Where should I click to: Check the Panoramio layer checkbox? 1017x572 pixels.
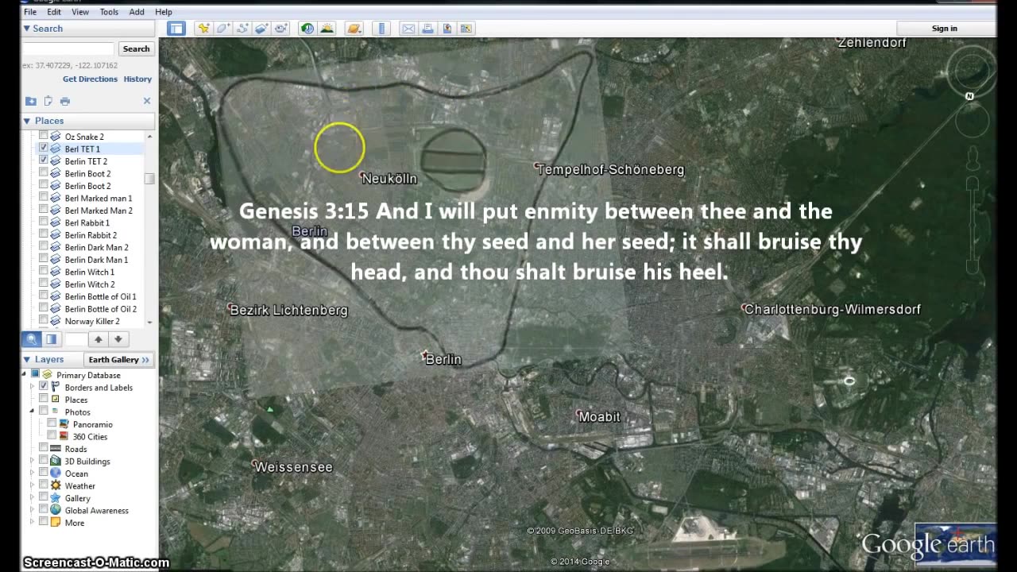coord(52,424)
